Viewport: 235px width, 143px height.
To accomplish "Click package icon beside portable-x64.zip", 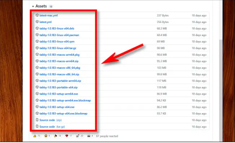I will point(37,87).
